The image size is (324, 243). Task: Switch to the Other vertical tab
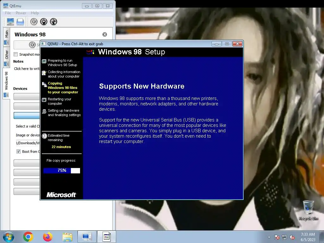[x=6, y=58]
